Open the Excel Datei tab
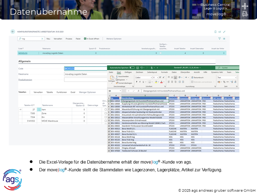257x193 pixels. click(x=111, y=72)
